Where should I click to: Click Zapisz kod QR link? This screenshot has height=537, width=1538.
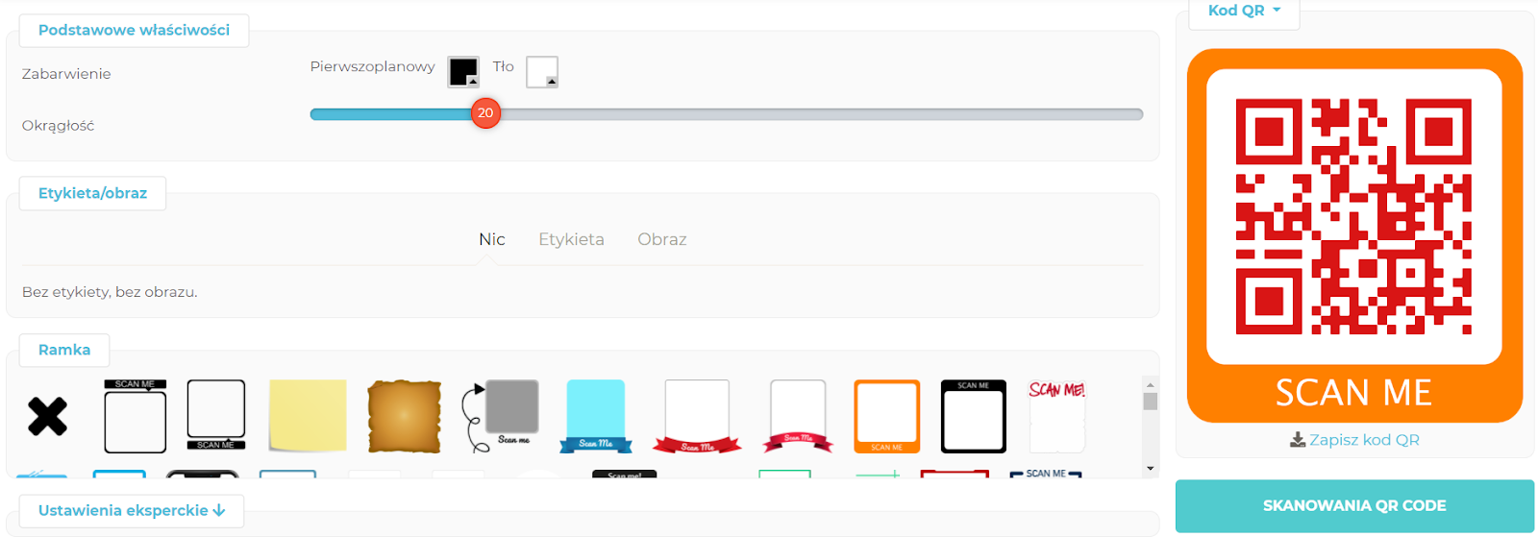click(x=1364, y=440)
